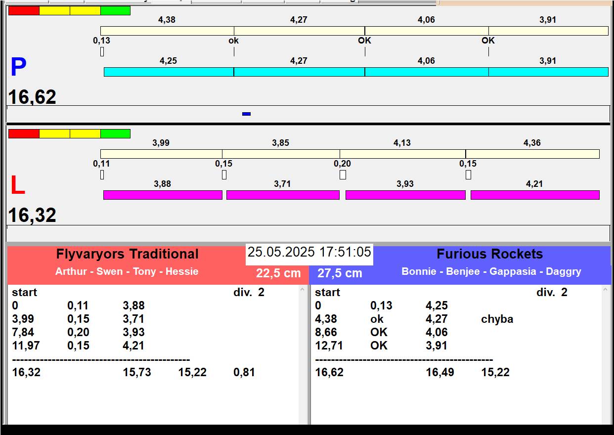Click the Flyvaryors Traditional team name header
The height and width of the screenshot is (435, 614).
point(127,254)
